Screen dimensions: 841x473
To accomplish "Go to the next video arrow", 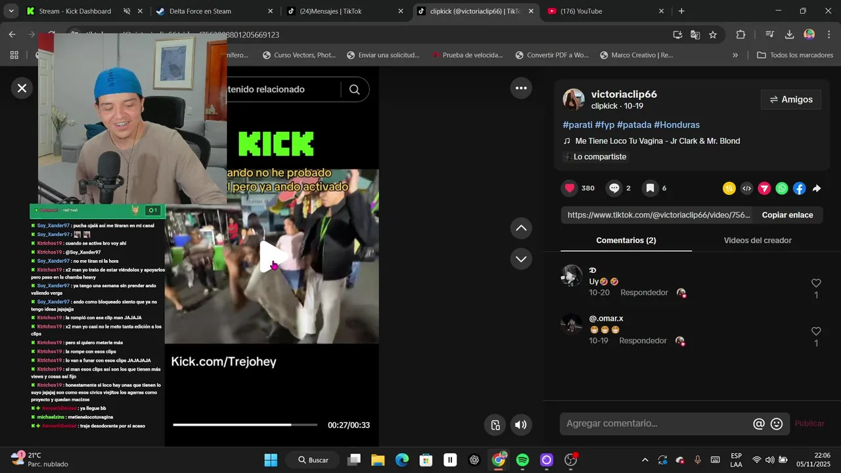I will 521,259.
